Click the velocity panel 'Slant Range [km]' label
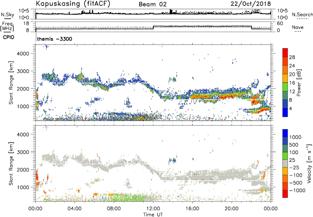 (x=11, y=163)
